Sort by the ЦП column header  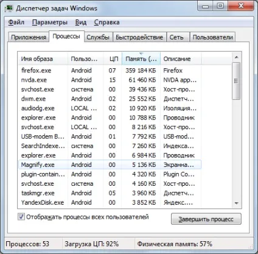113,59
